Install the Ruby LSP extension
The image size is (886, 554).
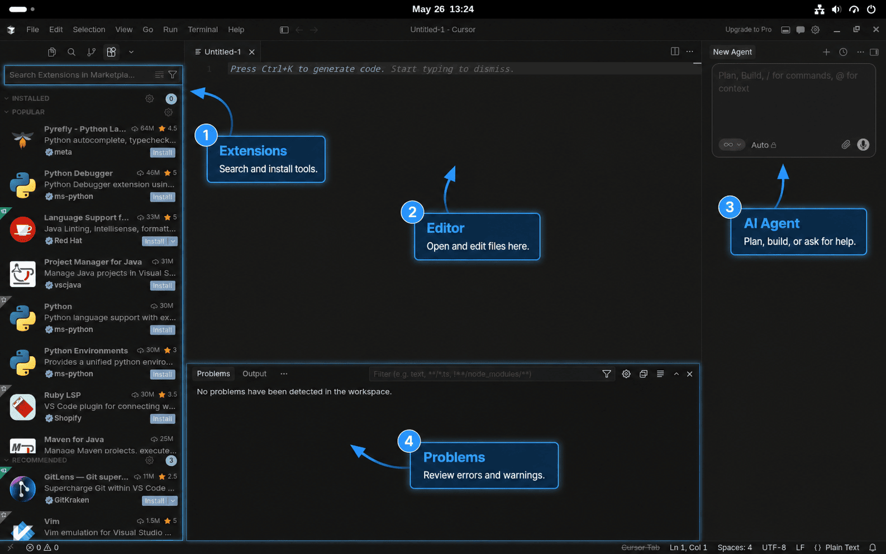point(163,418)
